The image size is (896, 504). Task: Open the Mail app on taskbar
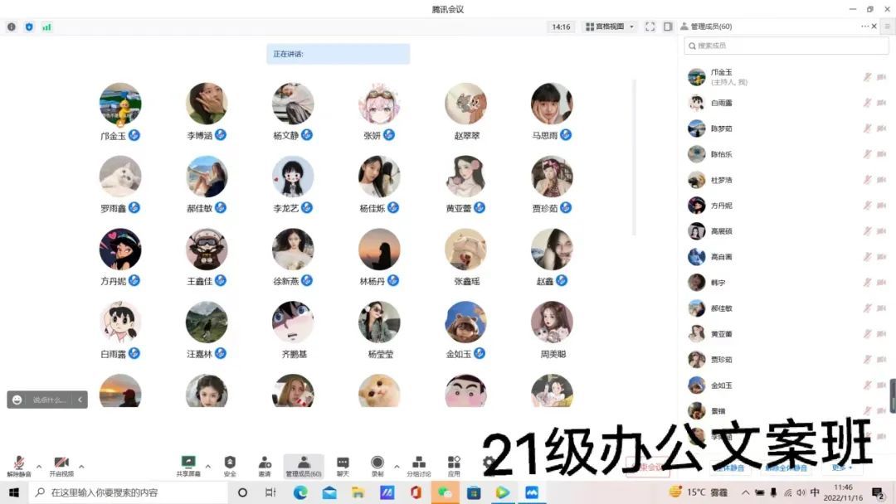329,492
